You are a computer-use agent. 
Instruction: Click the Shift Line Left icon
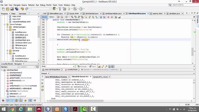[x=101, y=17]
